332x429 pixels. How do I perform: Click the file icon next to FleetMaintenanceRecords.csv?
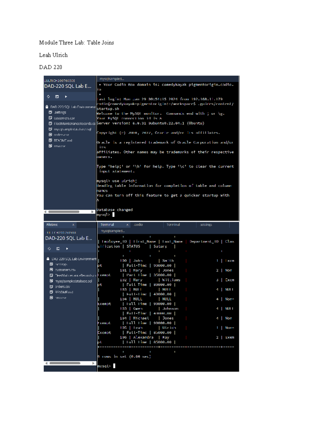pos(50,124)
